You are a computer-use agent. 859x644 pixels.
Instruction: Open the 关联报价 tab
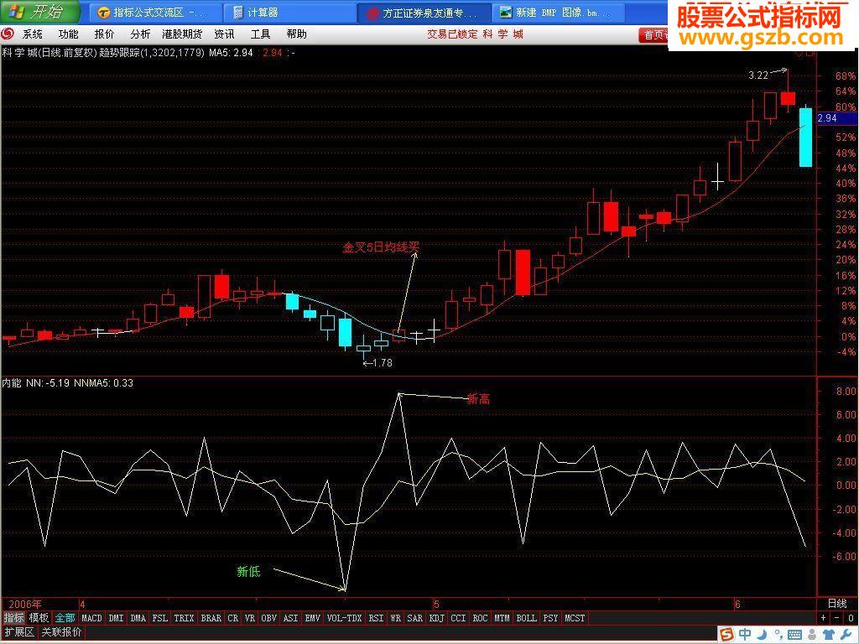61,632
